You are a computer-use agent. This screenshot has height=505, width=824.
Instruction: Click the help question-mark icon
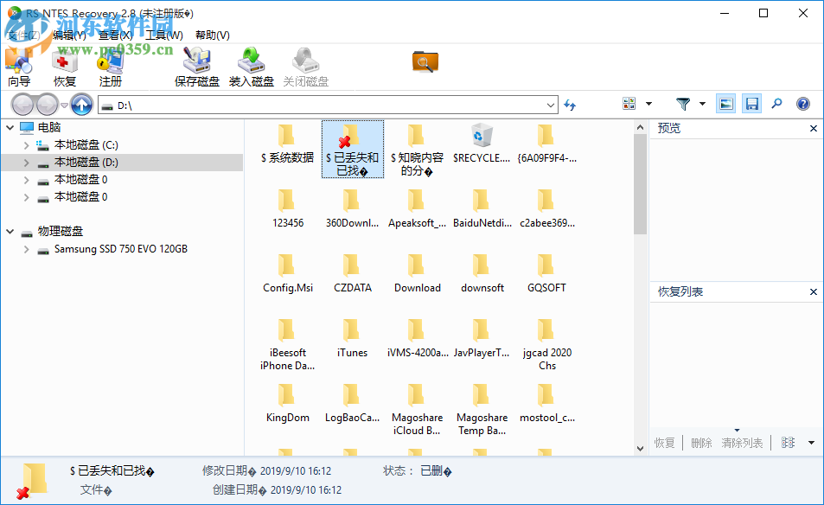point(803,103)
